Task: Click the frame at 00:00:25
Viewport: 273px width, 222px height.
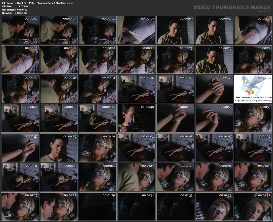Action: pyautogui.click(x=214, y=59)
